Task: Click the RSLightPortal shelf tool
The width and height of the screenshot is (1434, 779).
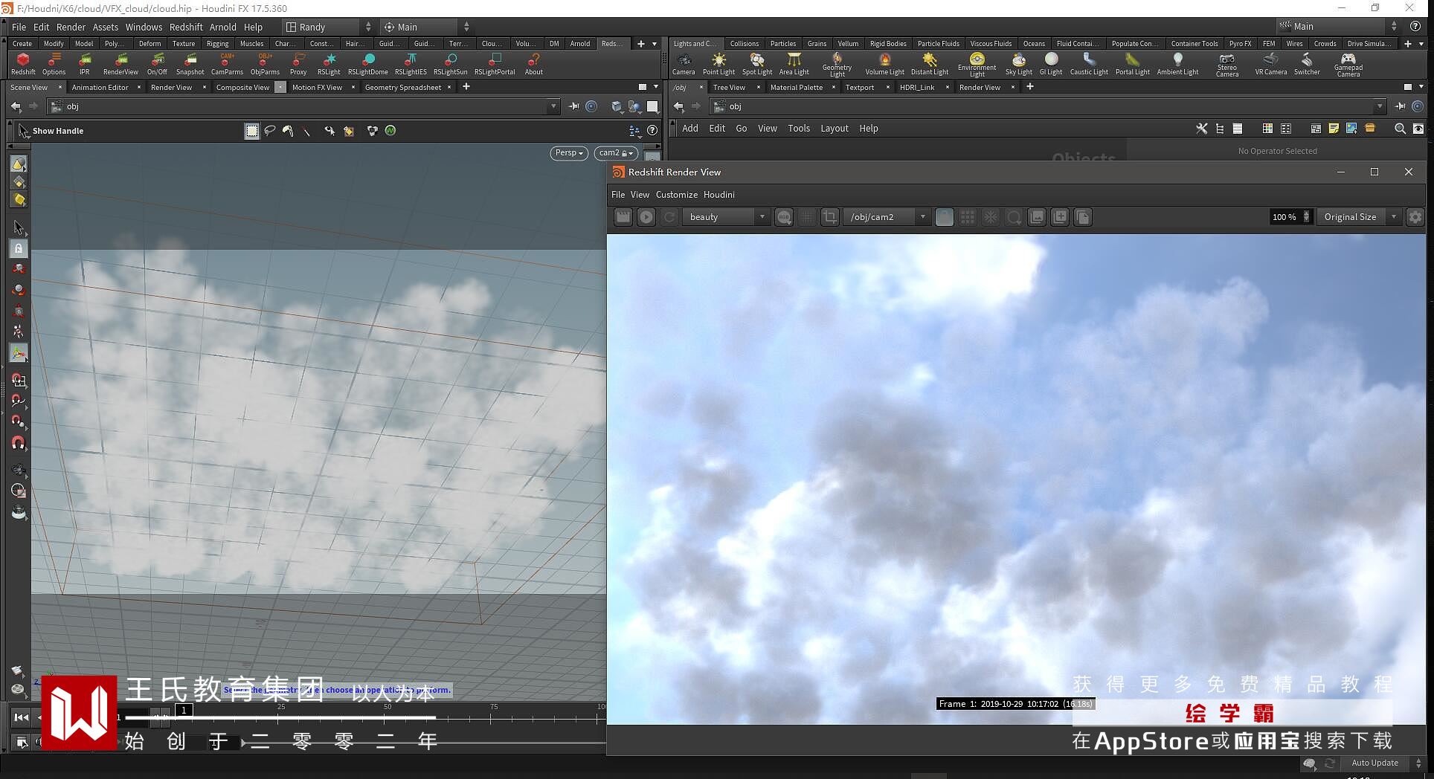Action: [x=495, y=64]
